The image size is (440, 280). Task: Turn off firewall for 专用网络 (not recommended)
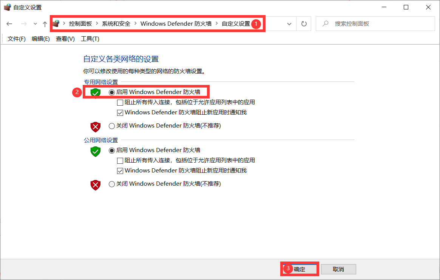[112, 126]
